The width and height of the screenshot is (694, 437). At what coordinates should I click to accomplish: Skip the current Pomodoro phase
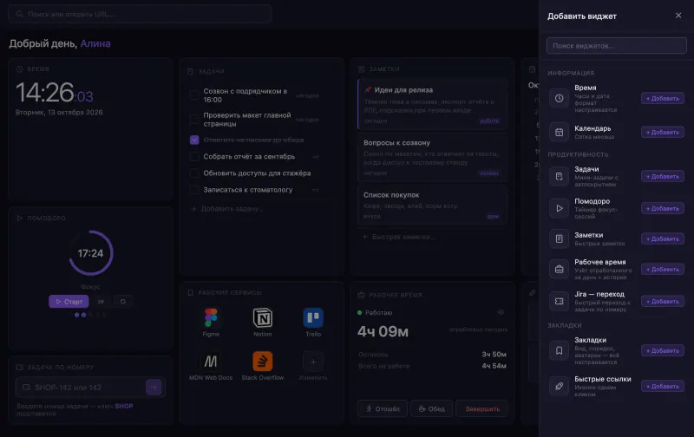point(101,302)
